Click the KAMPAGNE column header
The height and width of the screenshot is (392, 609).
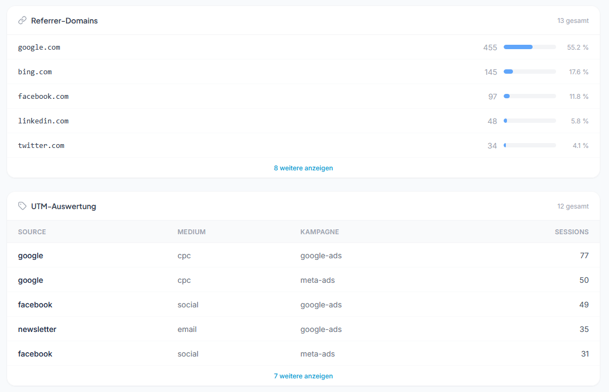click(320, 232)
